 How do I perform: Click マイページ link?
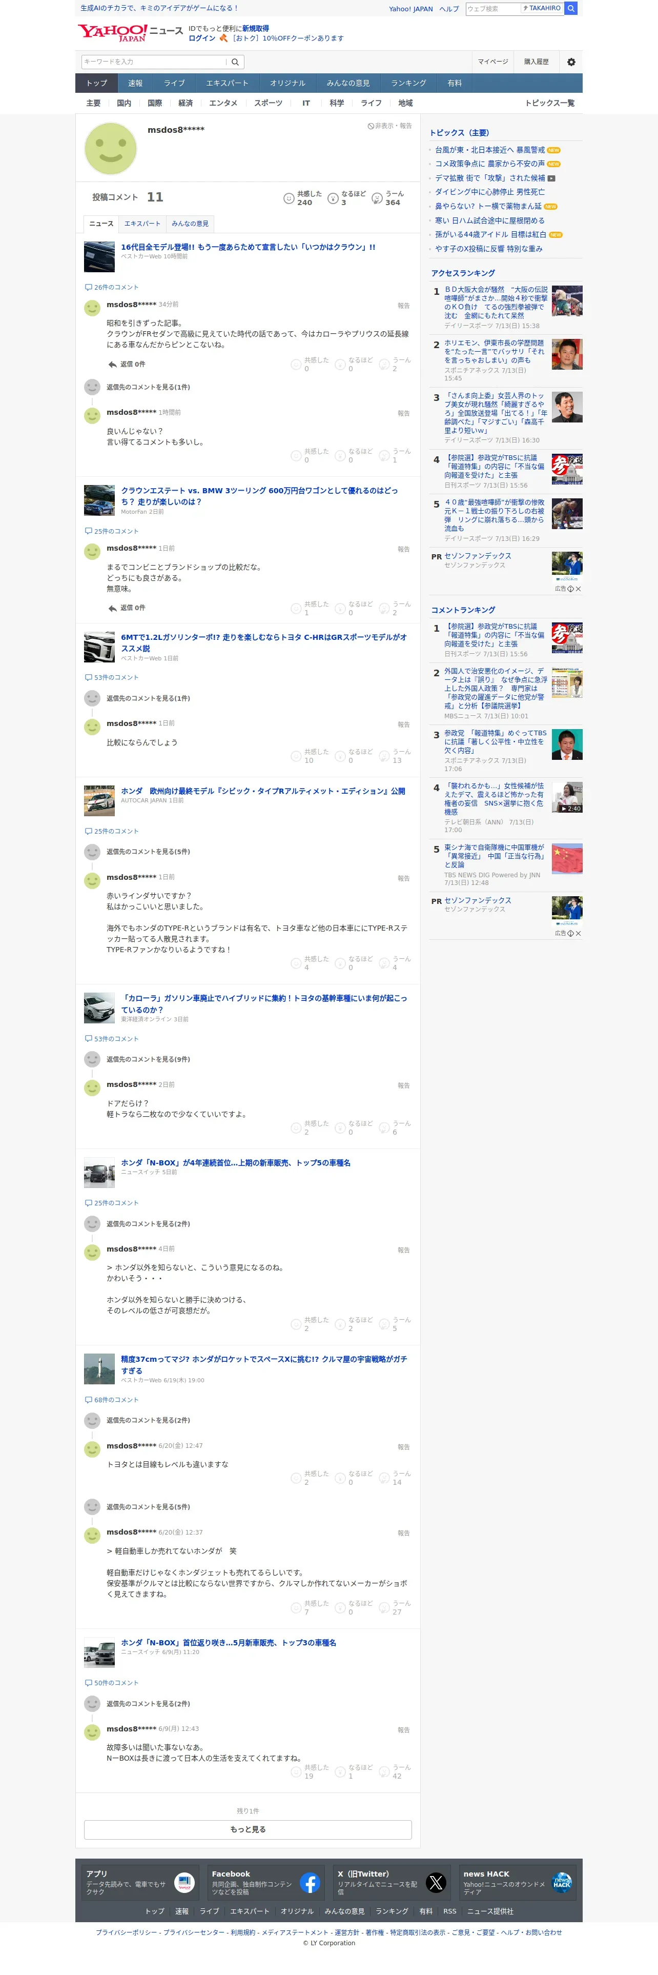[x=492, y=62]
